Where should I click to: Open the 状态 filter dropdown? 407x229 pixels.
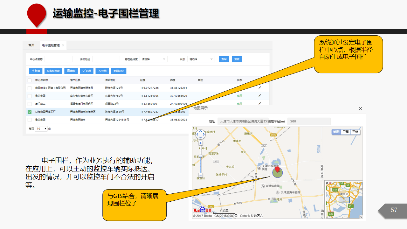(x=201, y=59)
